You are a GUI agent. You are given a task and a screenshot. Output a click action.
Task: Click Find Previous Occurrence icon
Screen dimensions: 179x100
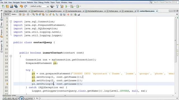coord(37,14)
